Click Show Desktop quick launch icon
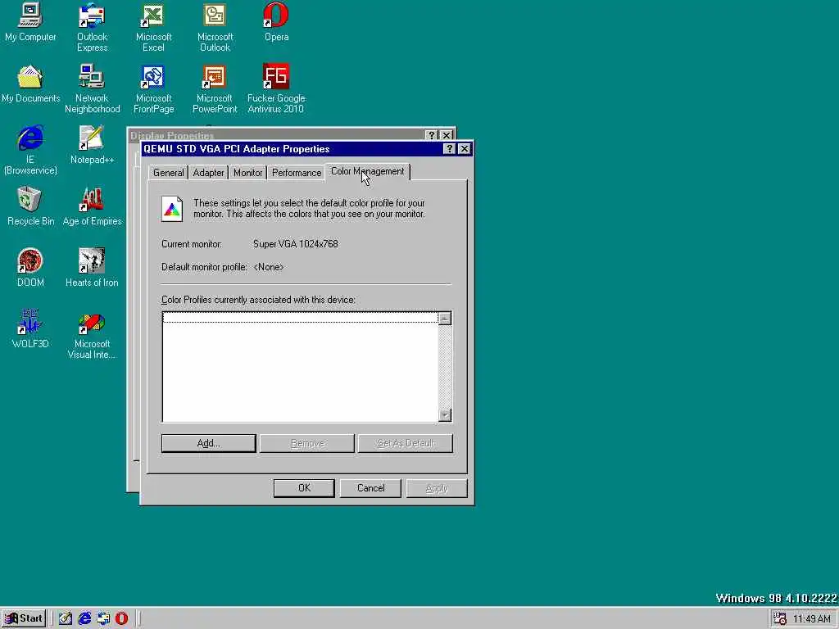Viewport: 839px width, 629px height. click(x=66, y=618)
